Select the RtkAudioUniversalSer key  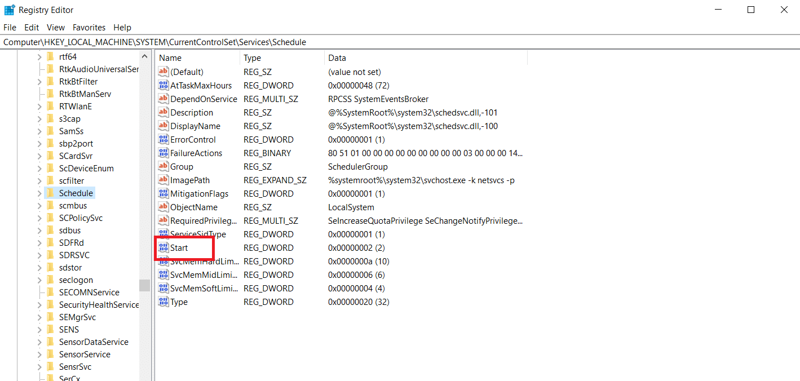[x=99, y=69]
